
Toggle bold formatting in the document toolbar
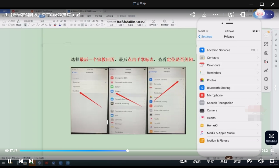[25, 25]
